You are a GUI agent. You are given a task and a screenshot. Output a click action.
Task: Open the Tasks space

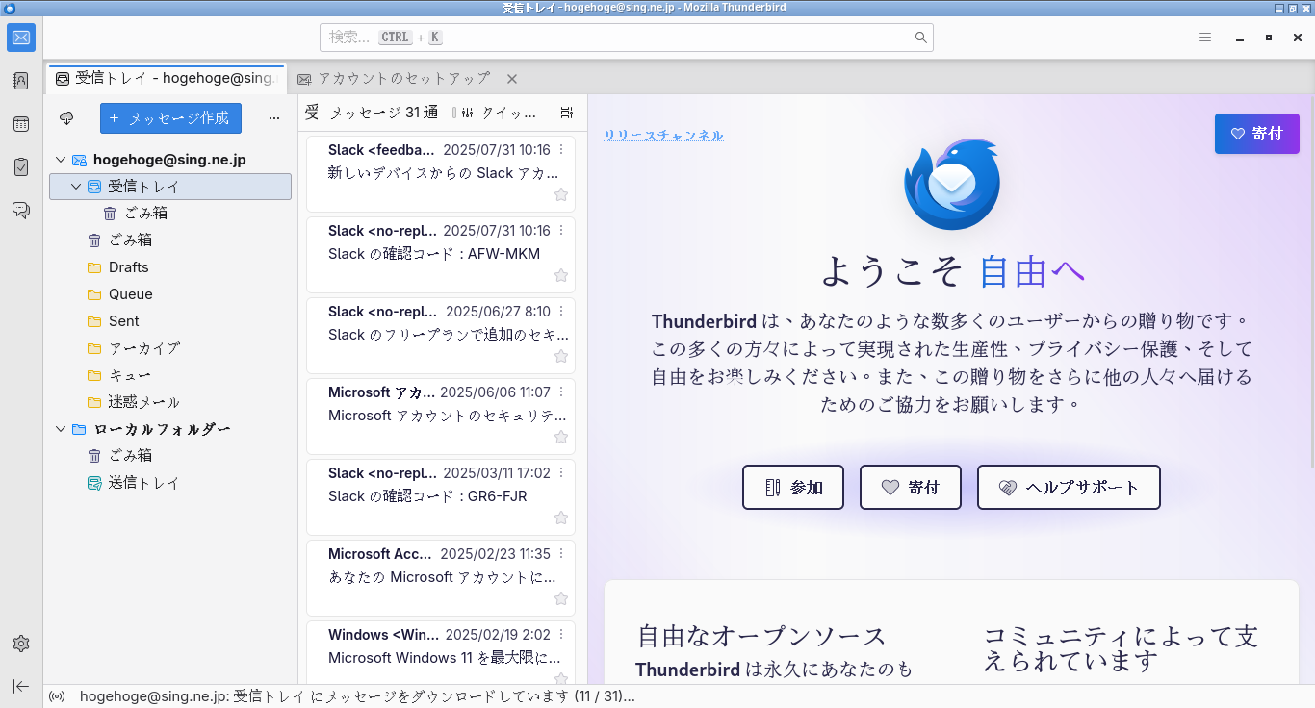(x=21, y=167)
